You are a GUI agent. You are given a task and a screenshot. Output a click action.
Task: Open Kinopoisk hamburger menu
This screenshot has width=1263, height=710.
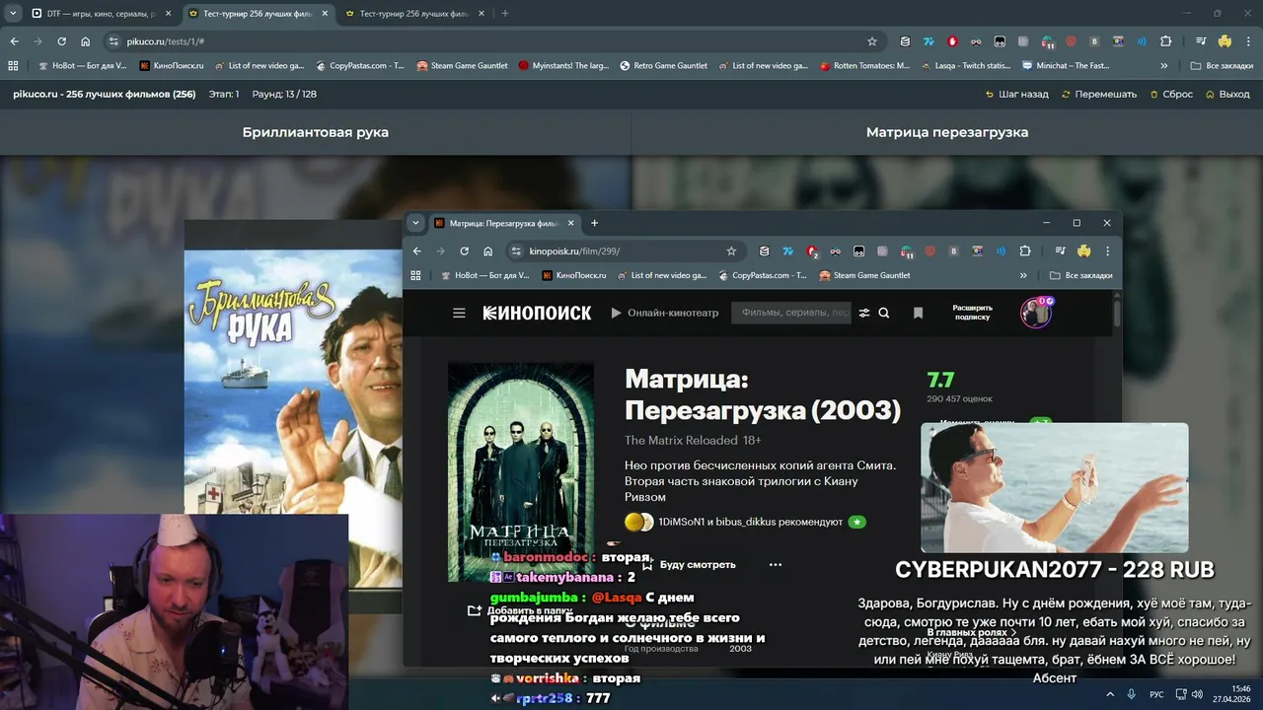point(459,313)
